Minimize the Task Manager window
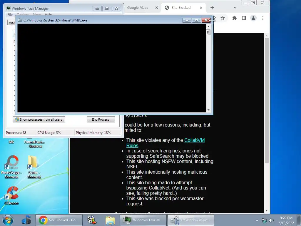This screenshot has width=301, height=226. [97, 9]
